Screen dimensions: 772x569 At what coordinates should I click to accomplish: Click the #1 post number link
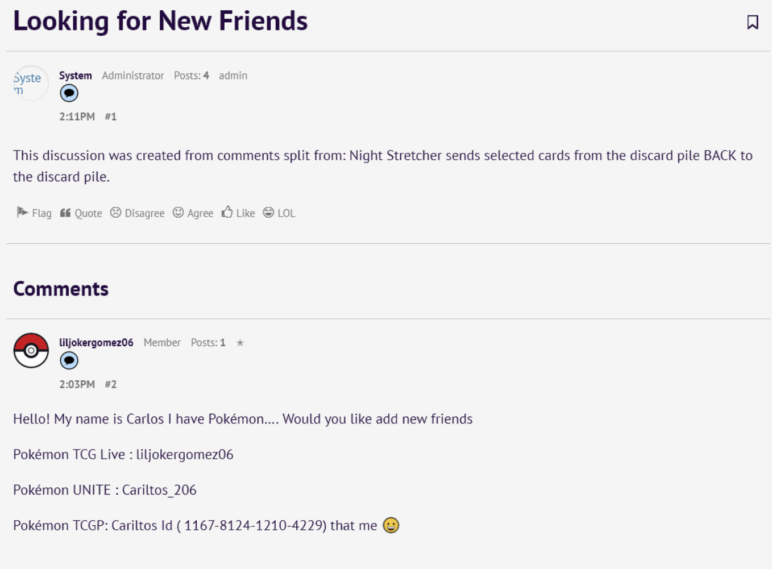tap(110, 117)
